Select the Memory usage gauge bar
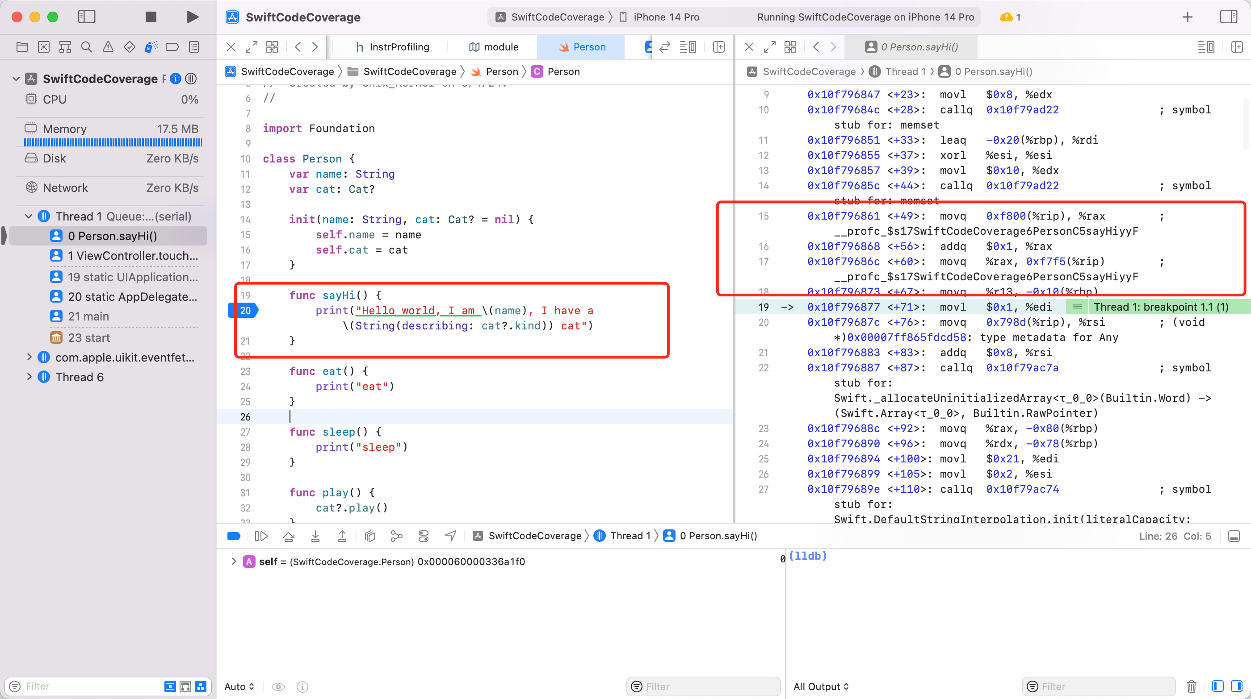1251x699 pixels. click(x=113, y=142)
